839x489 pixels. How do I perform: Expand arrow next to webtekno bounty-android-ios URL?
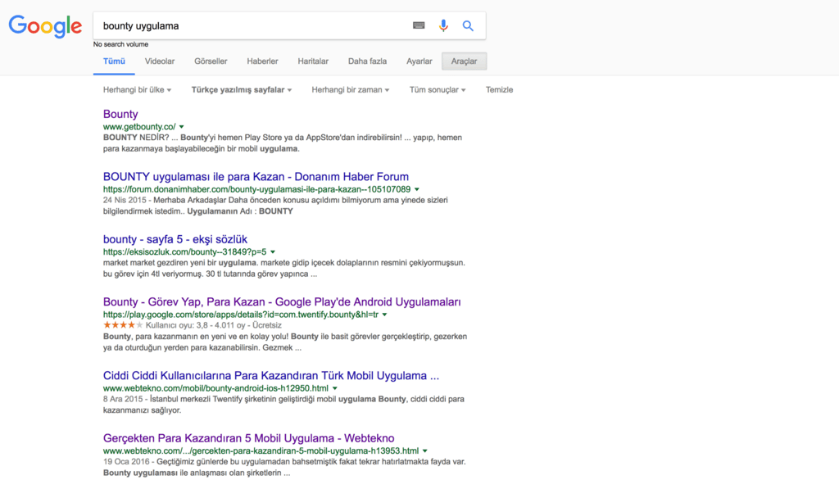pyautogui.click(x=335, y=388)
